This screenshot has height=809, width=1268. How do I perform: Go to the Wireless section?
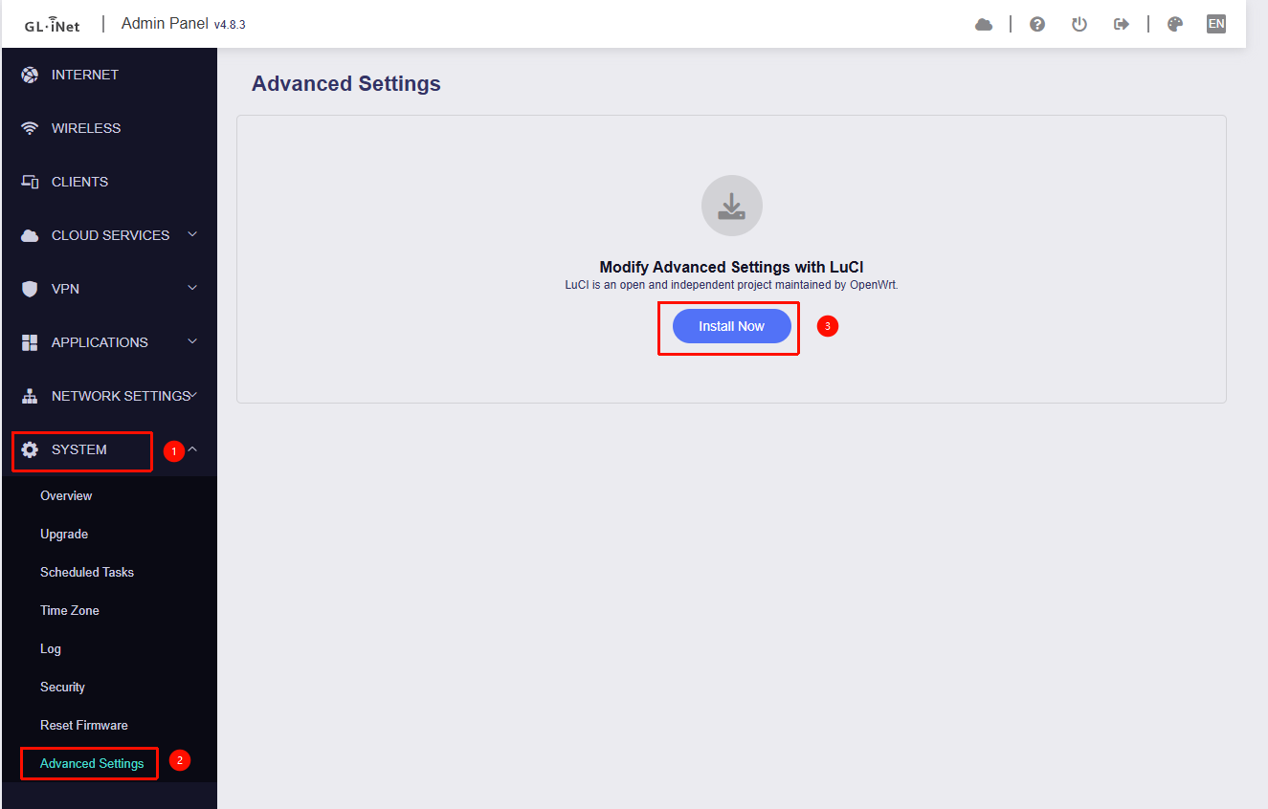85,128
